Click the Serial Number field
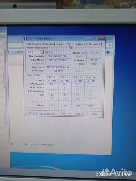 tap(58, 71)
